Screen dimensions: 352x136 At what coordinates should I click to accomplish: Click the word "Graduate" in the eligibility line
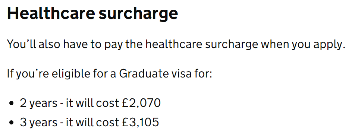(144, 73)
